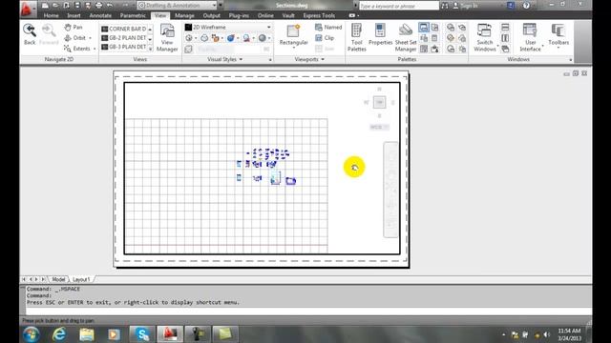Select the Pan hand tool
611x343 pixels.
74,28
